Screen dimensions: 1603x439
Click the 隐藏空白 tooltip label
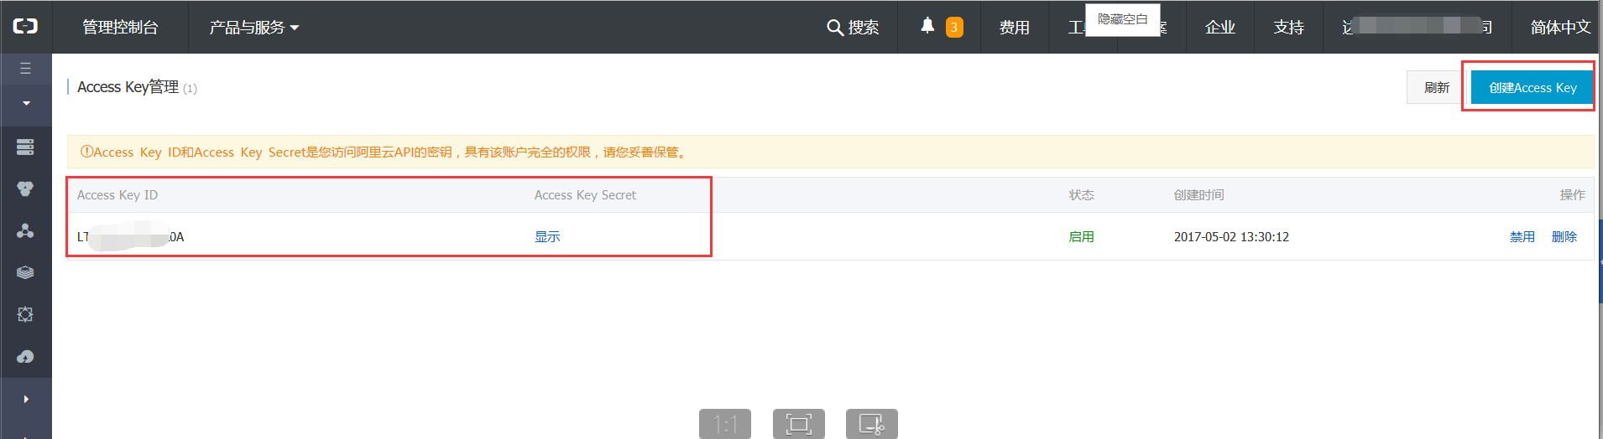click(x=1123, y=20)
